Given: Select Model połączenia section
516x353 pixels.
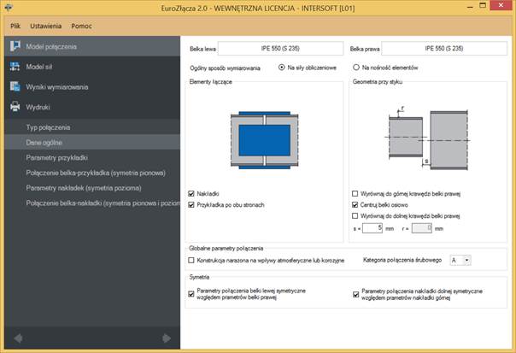Looking at the screenshot, I should (x=92, y=46).
